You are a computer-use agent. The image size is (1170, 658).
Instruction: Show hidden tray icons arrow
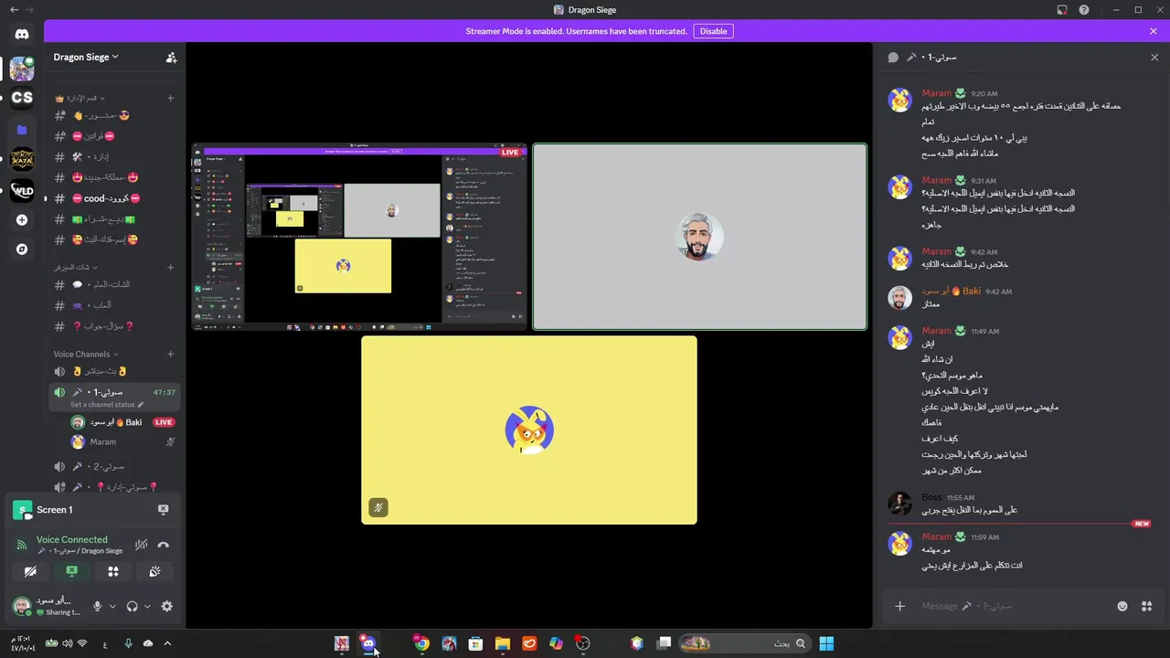click(166, 643)
